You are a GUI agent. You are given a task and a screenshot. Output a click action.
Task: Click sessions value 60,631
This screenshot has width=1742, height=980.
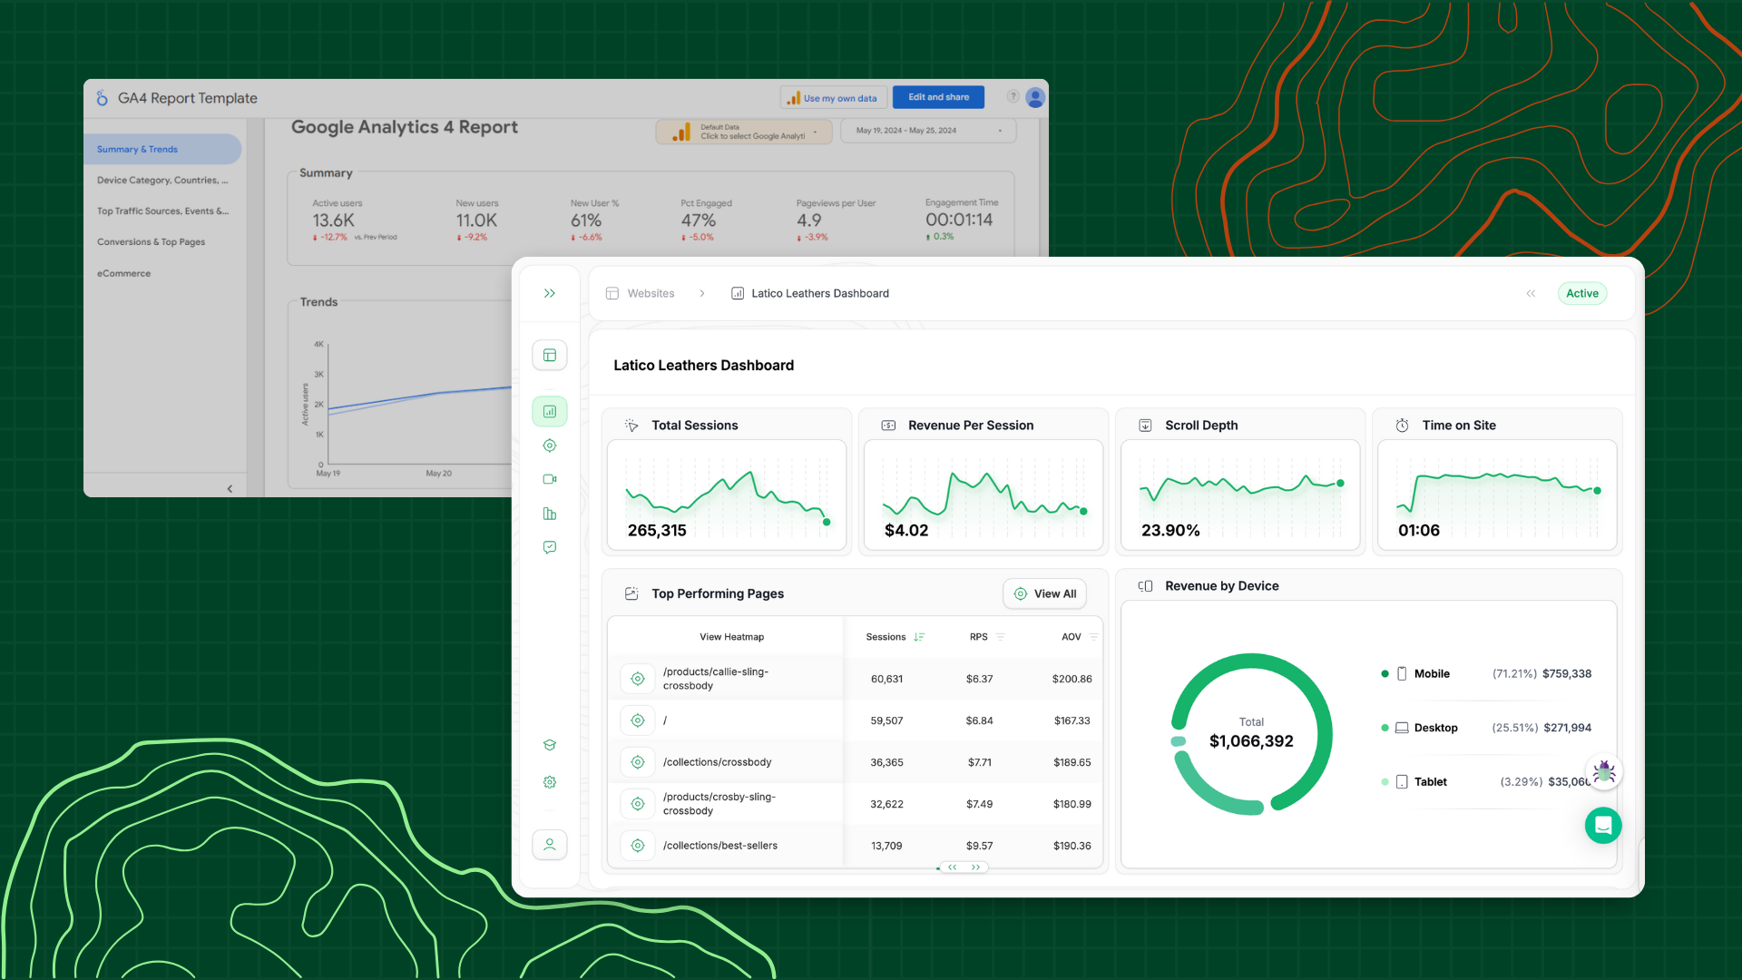coord(886,679)
